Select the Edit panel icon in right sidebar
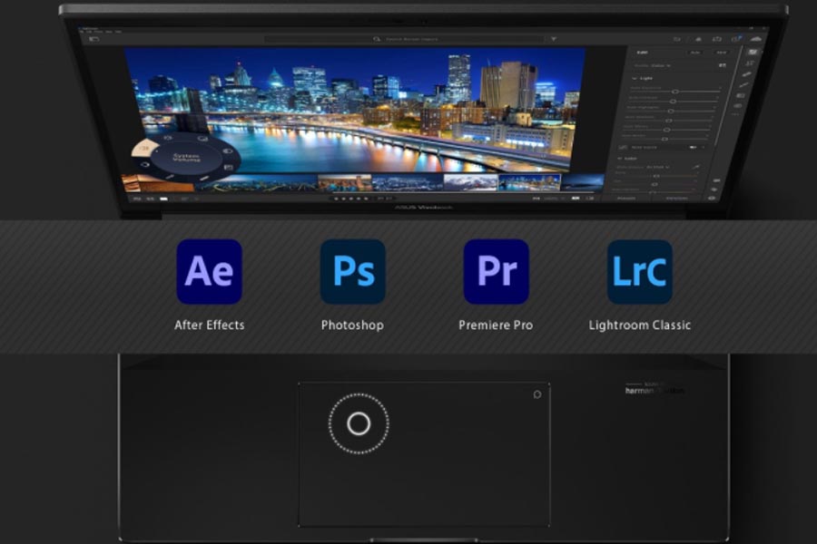The width and height of the screenshot is (817, 544). 753,53
